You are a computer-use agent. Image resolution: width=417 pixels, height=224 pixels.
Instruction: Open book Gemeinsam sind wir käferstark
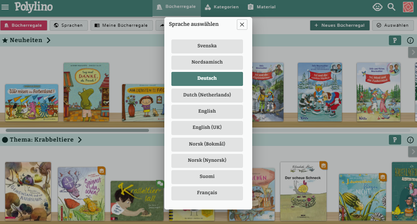point(28,192)
